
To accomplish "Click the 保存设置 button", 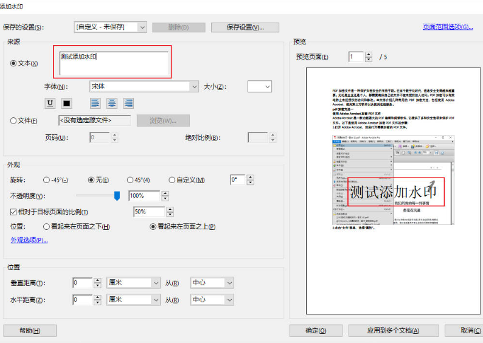I will pos(245,27).
